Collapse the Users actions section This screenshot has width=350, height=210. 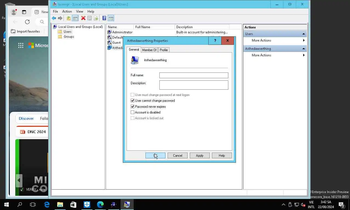(304, 34)
